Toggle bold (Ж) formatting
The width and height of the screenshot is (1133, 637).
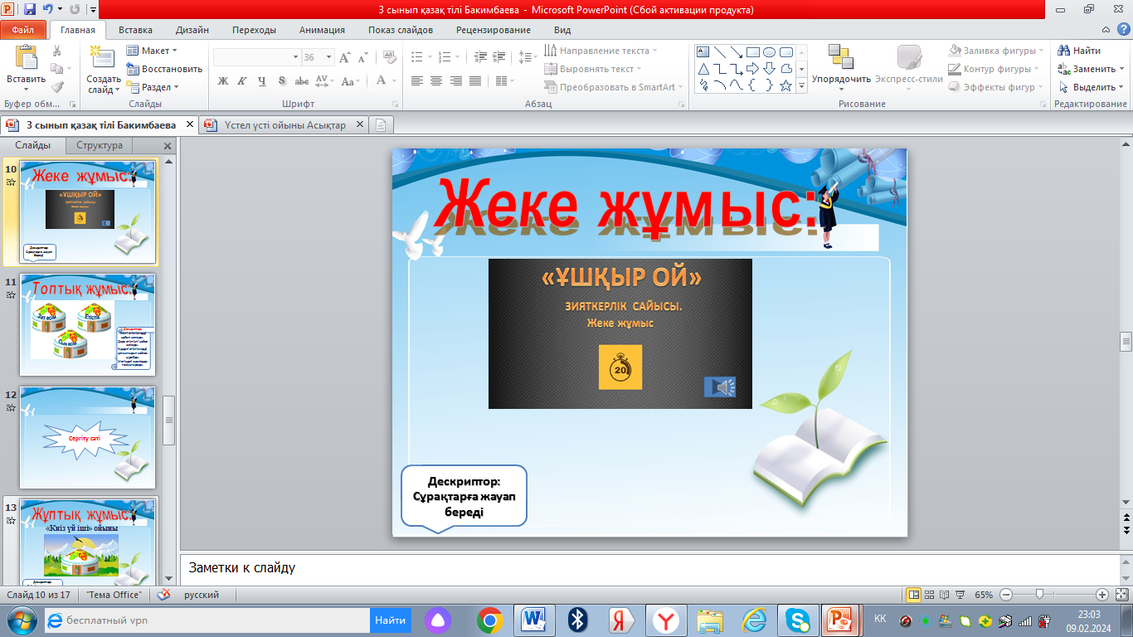[222, 81]
